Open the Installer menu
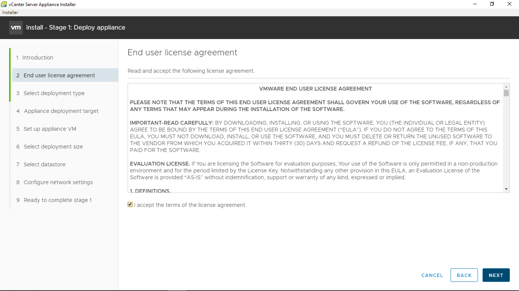Viewport: 519px width, 291px height. (x=10, y=13)
